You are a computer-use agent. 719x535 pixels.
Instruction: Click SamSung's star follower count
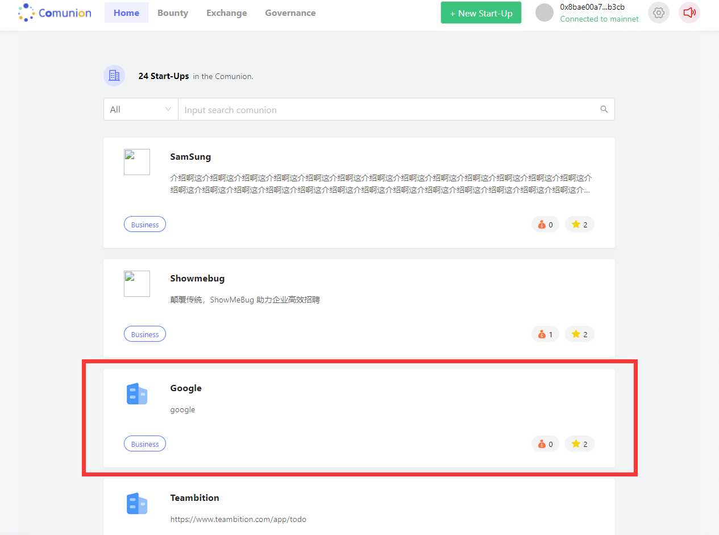[x=580, y=225]
